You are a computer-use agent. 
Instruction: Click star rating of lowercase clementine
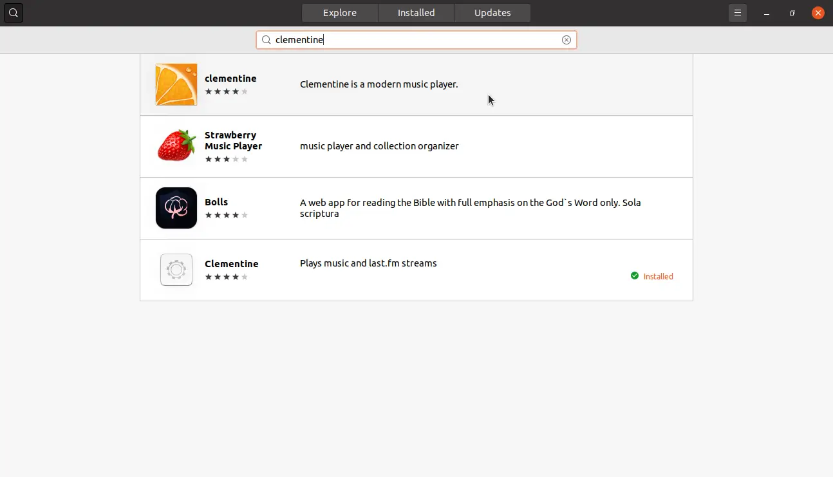point(227,91)
